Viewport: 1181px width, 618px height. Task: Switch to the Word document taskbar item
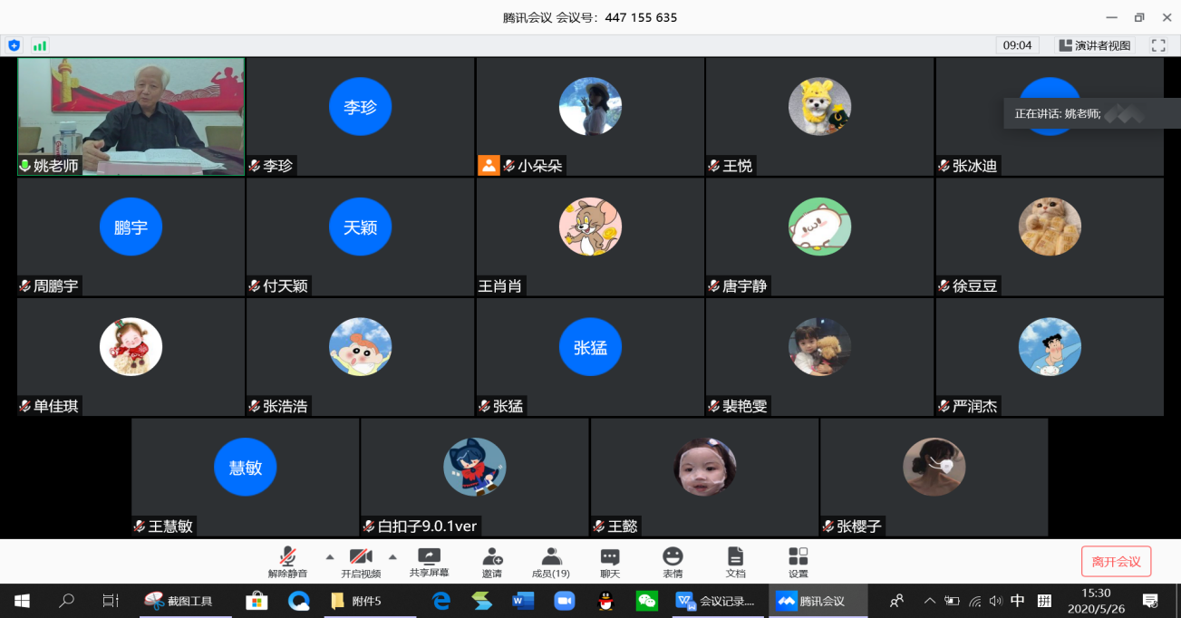(523, 601)
